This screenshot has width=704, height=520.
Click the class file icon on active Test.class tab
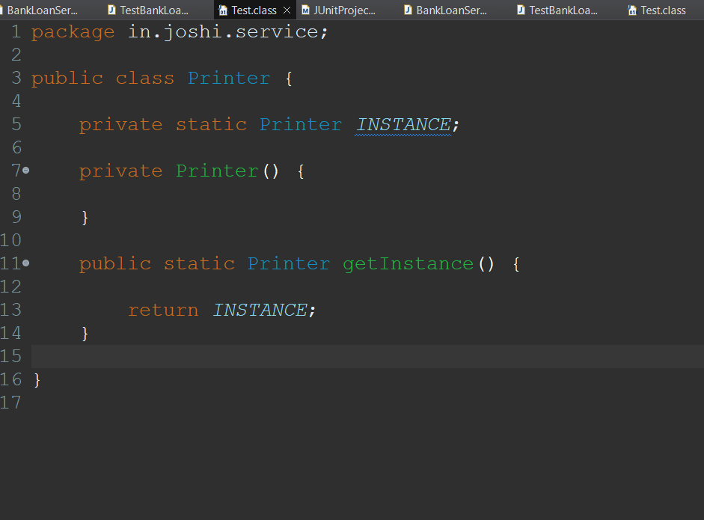click(223, 10)
